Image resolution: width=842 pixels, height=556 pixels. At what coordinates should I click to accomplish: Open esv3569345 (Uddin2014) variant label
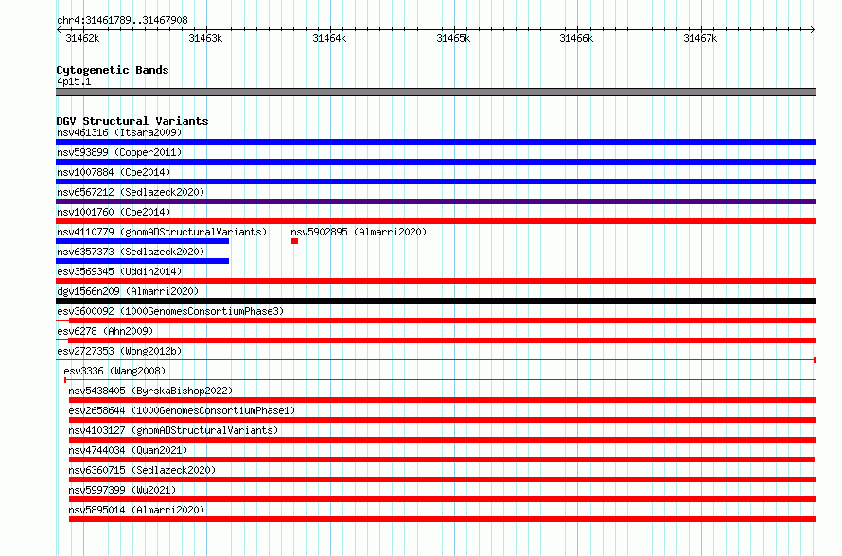tap(119, 271)
